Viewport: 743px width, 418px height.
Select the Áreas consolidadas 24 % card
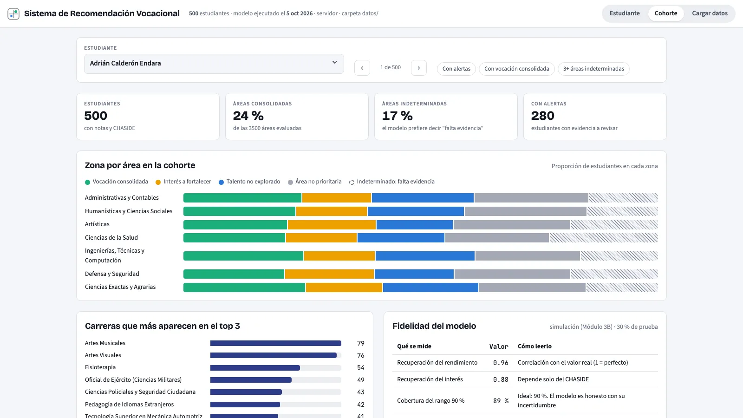[297, 117]
